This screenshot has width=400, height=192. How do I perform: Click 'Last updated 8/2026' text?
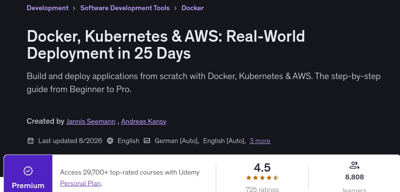[70, 141]
